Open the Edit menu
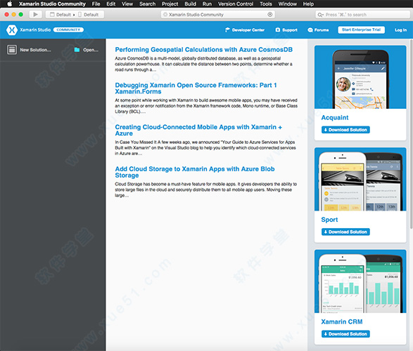This screenshot has height=351, width=413. 111,4
